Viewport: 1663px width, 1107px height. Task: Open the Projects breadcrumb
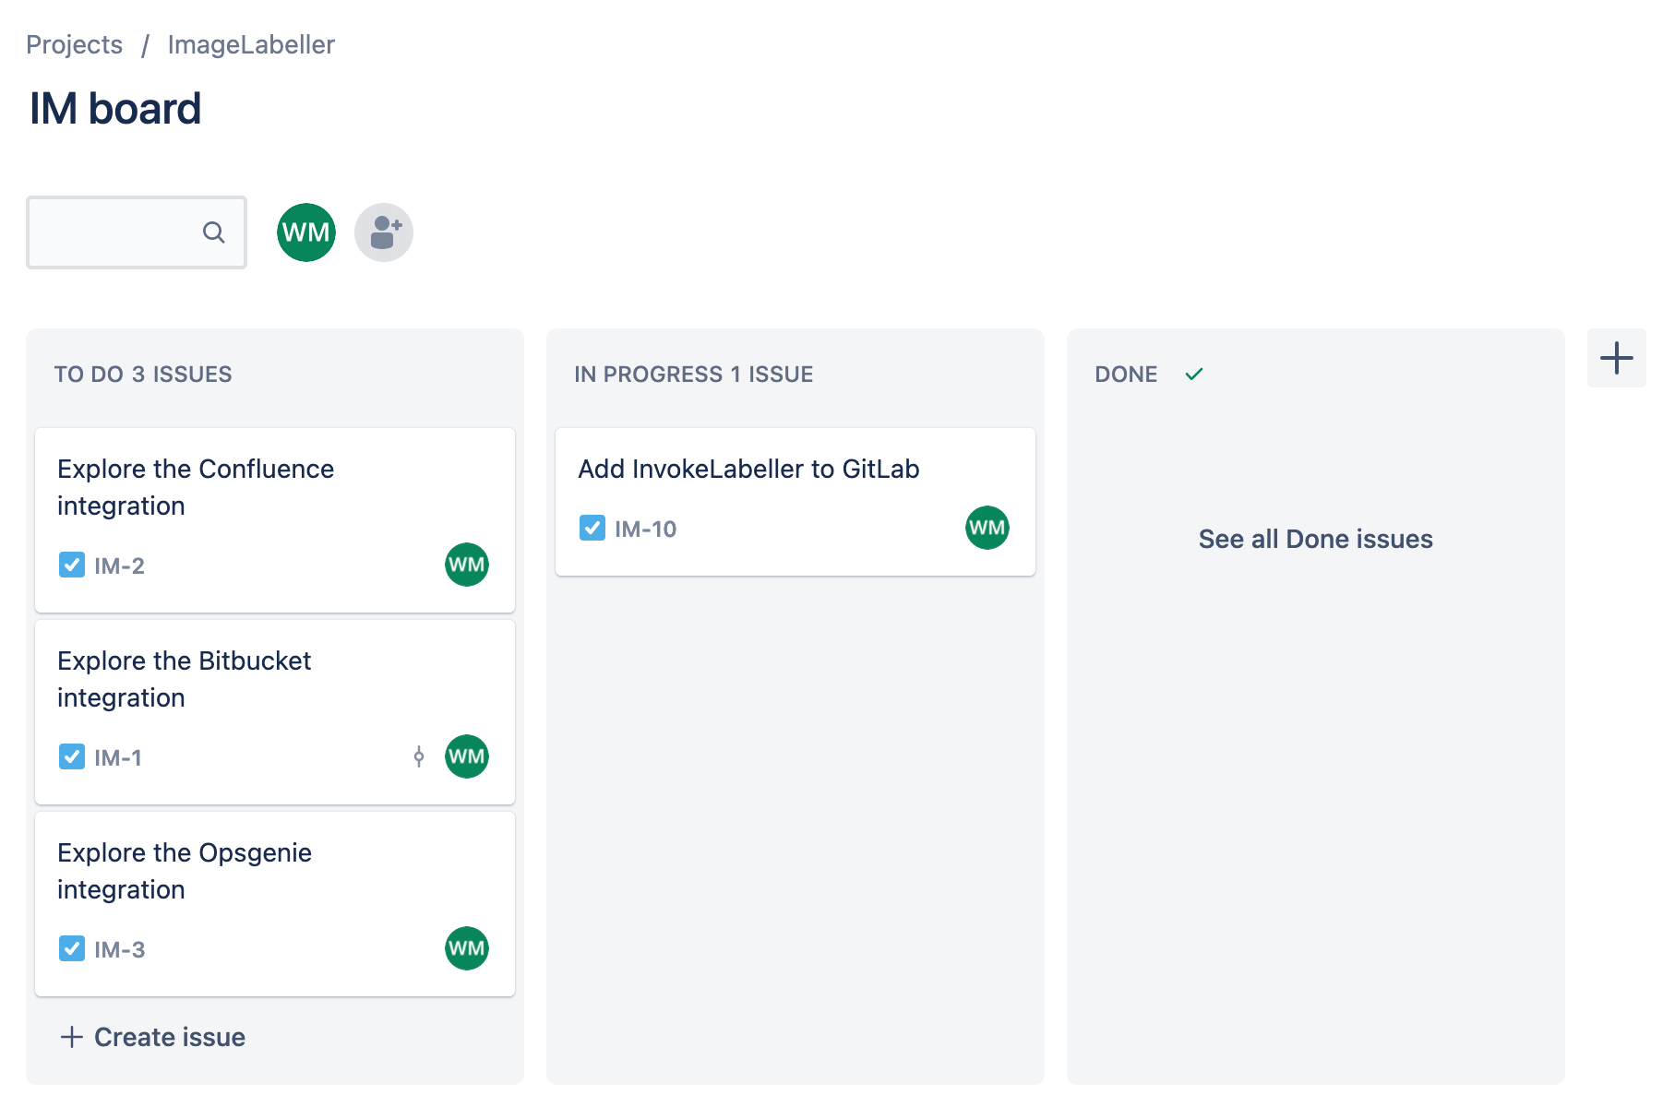point(74,43)
